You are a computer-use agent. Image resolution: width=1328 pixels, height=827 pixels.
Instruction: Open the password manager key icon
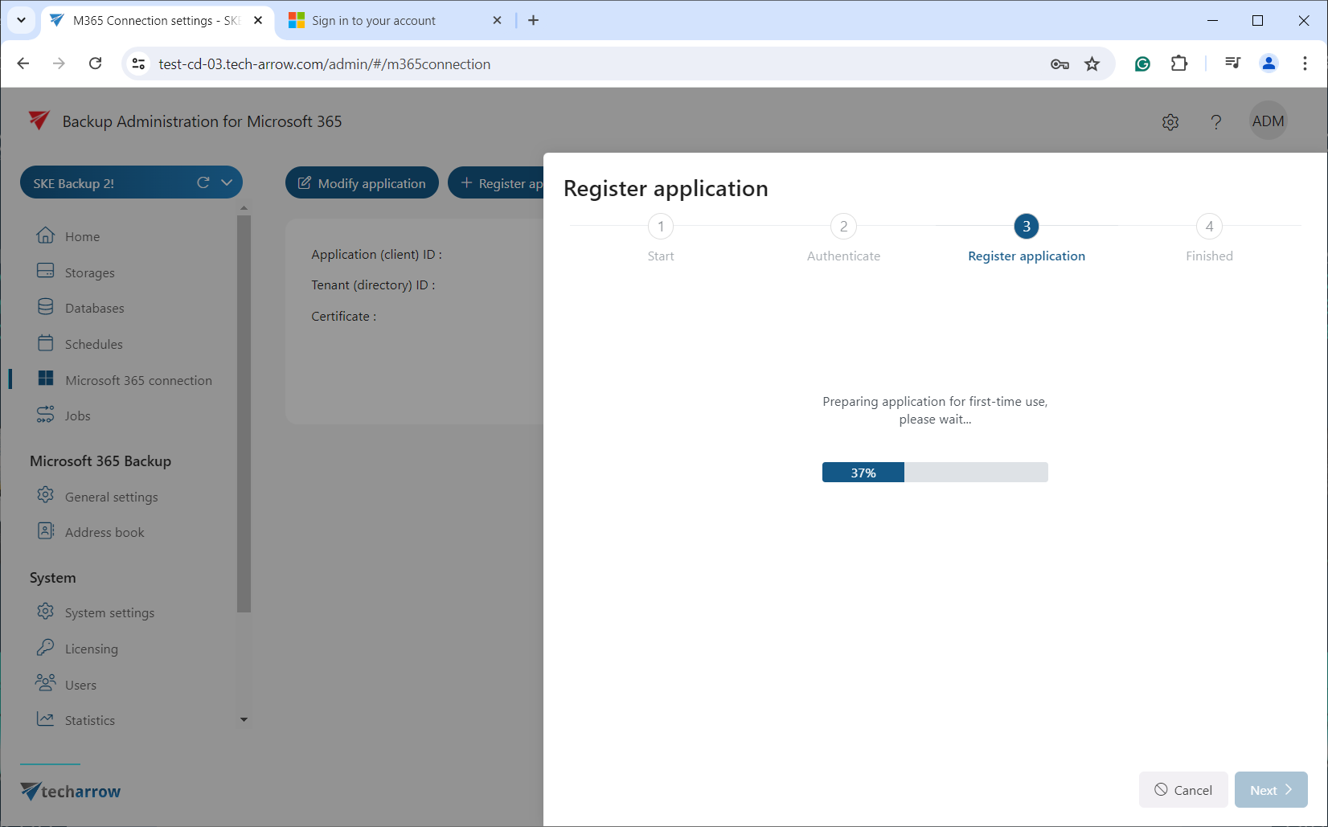coord(1060,63)
